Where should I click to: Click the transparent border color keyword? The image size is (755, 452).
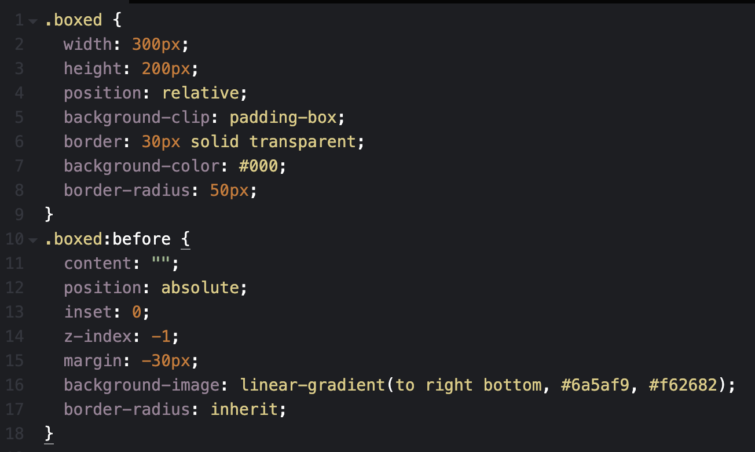[303, 142]
